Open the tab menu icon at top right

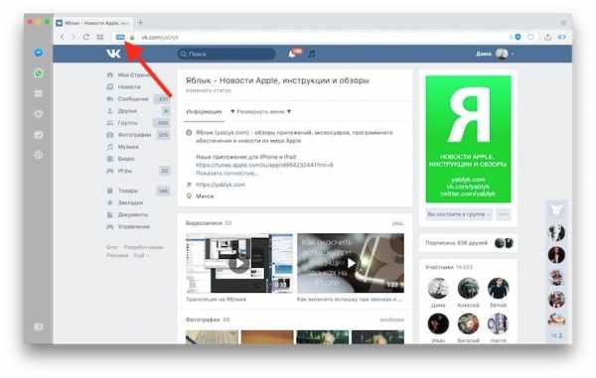pyautogui.click(x=563, y=23)
